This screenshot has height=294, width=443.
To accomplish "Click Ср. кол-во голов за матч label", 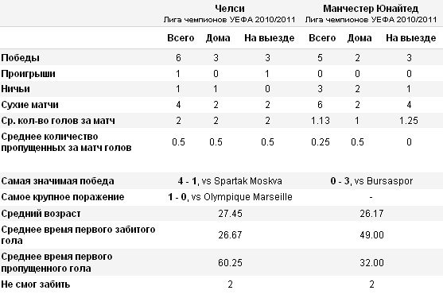I will tap(58, 121).
